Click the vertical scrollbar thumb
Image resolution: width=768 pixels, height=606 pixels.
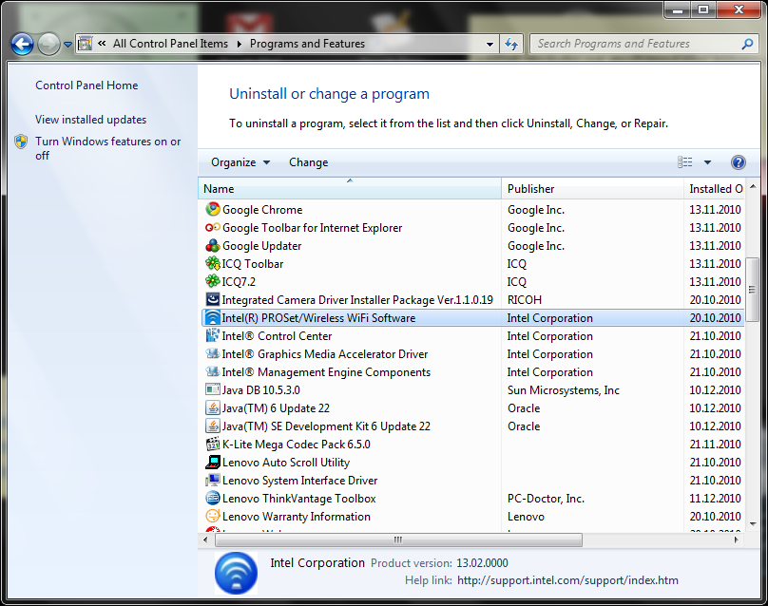pos(753,290)
